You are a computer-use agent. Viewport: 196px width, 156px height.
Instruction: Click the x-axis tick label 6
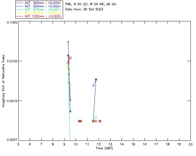pyautogui.click(x=30, y=144)
